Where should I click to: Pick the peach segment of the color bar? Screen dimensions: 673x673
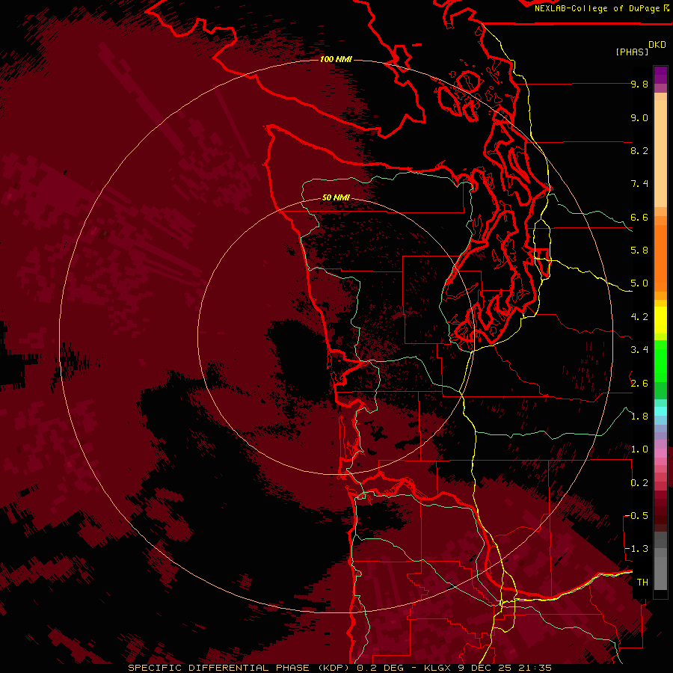click(x=660, y=153)
